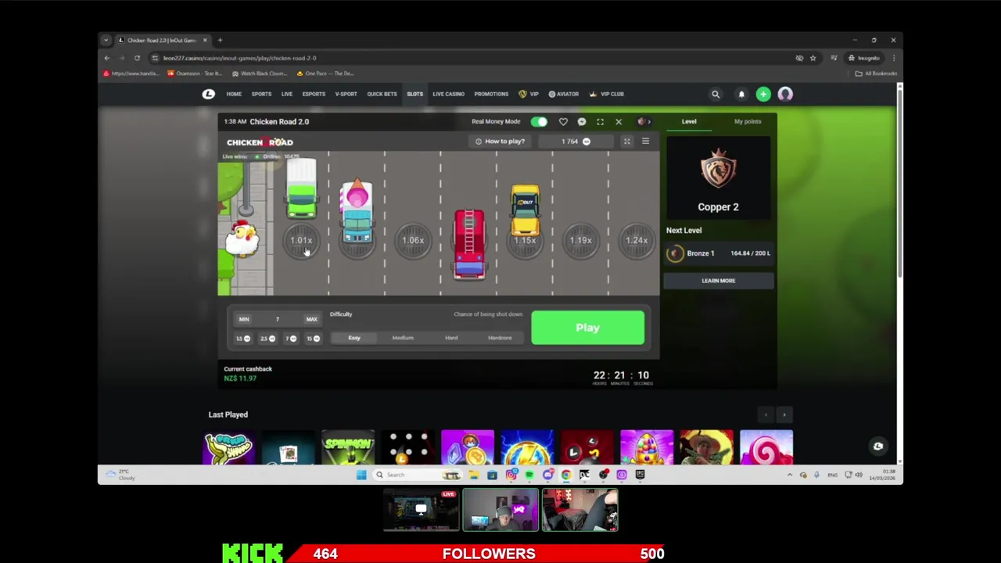1001x563 pixels.
Task: Open Spotify icon on the taskbar
Action: tap(529, 475)
